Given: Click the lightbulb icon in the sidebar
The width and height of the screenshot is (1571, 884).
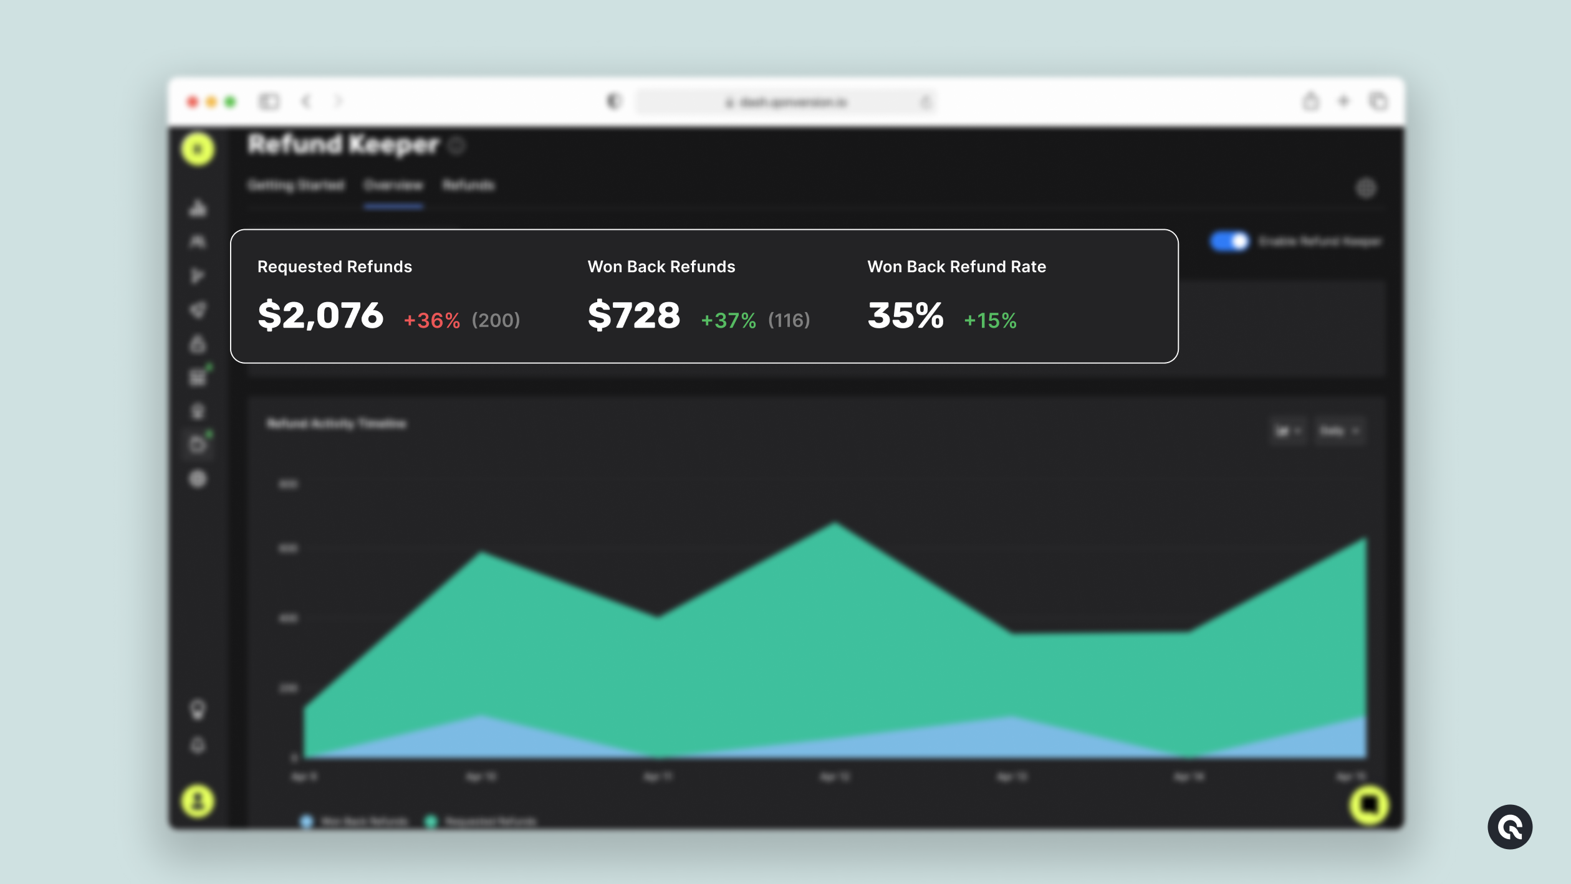Looking at the screenshot, I should pyautogui.click(x=198, y=709).
